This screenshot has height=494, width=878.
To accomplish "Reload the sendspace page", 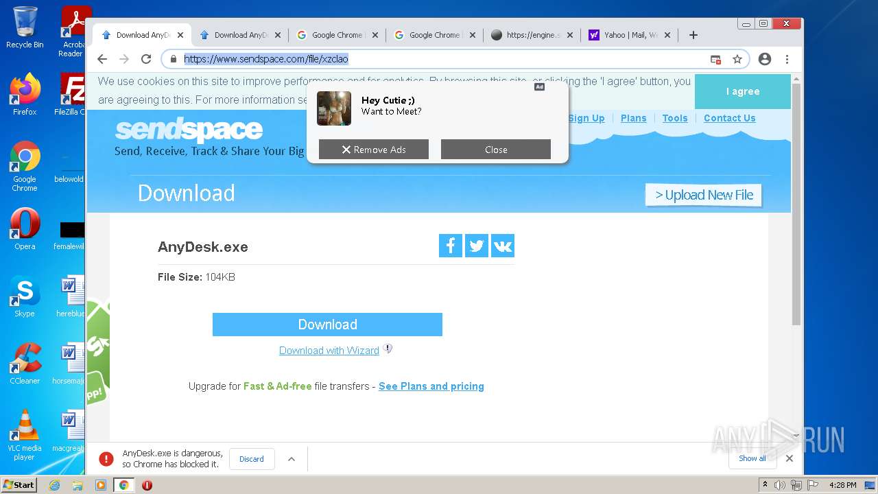I will (x=146, y=59).
